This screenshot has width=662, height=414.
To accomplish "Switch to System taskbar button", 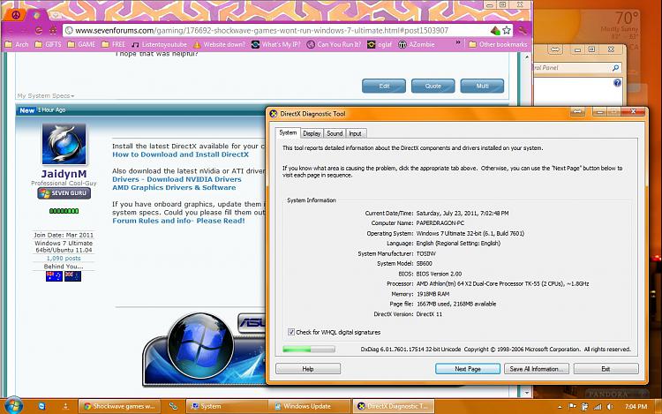I will point(226,406).
